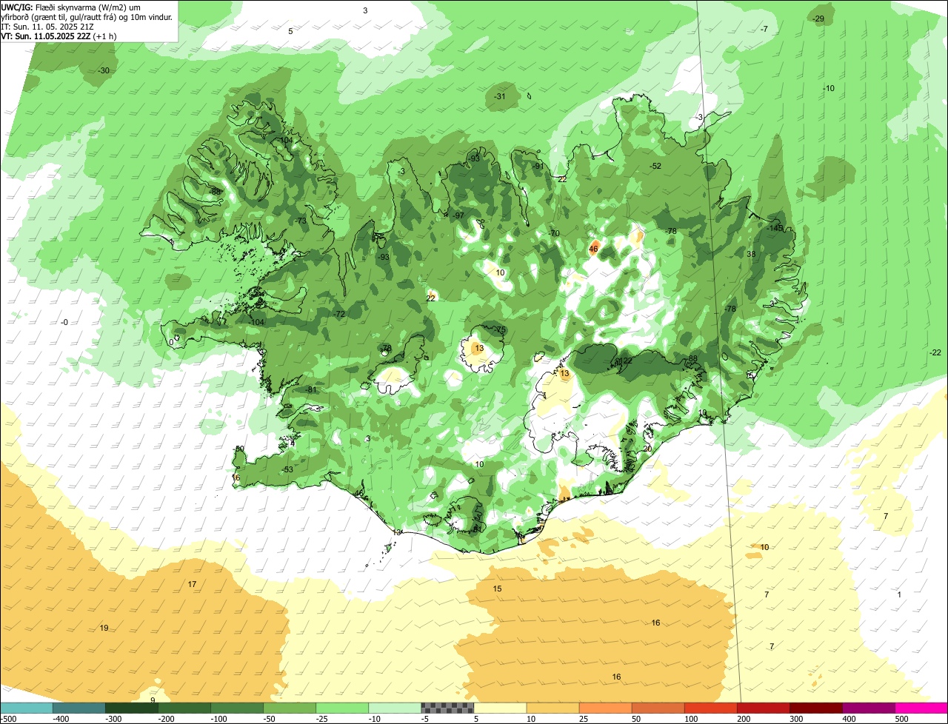
Task: Click the pale green swatch between -10 and -5
Action: [x=395, y=708]
